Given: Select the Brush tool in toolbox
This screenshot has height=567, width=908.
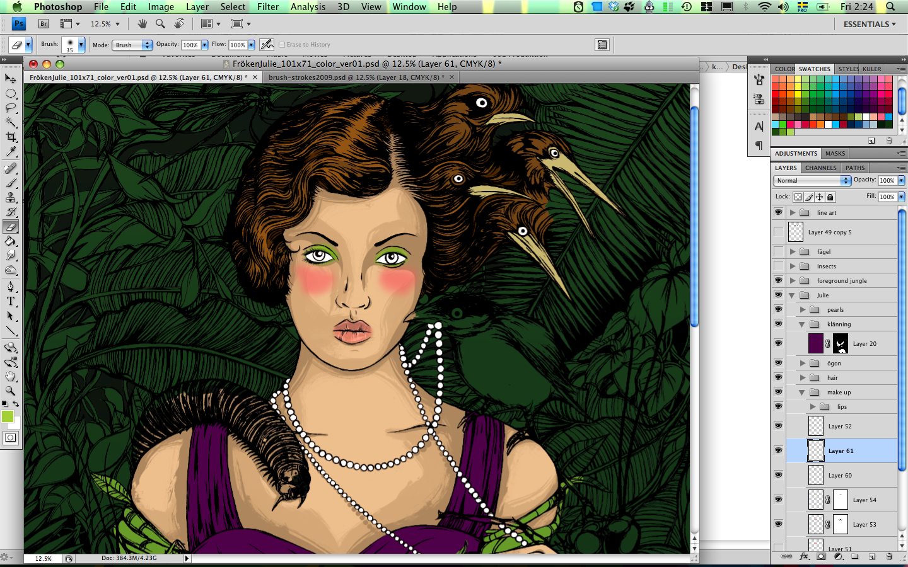Looking at the screenshot, I should tap(11, 183).
